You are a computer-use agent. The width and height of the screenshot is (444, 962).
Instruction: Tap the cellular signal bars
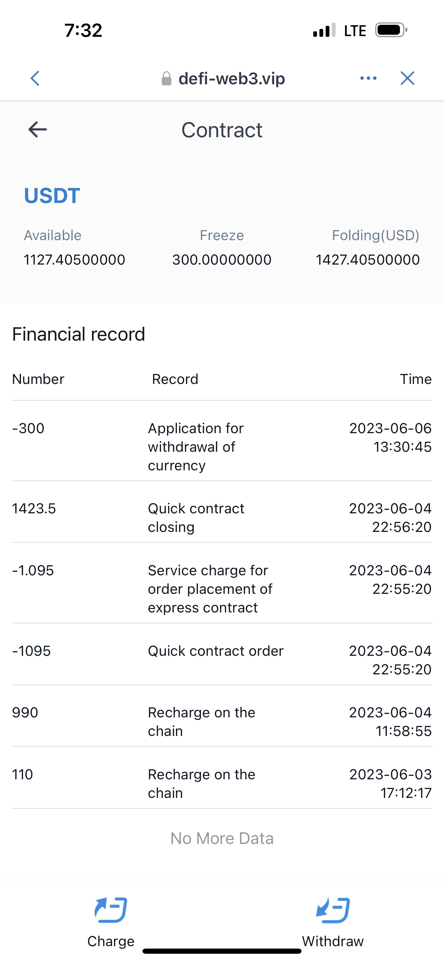pos(324,31)
